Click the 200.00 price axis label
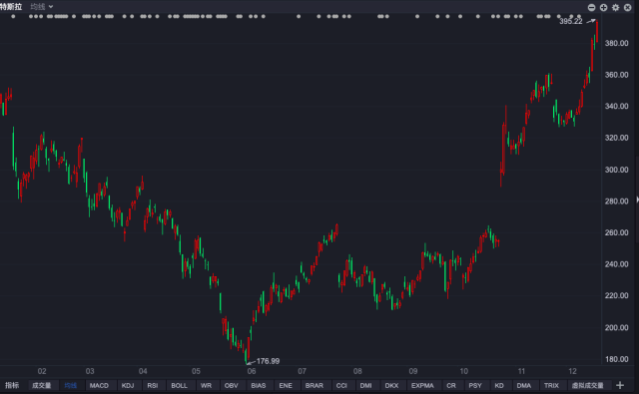Screen dimensions: 639x394 point(617,327)
